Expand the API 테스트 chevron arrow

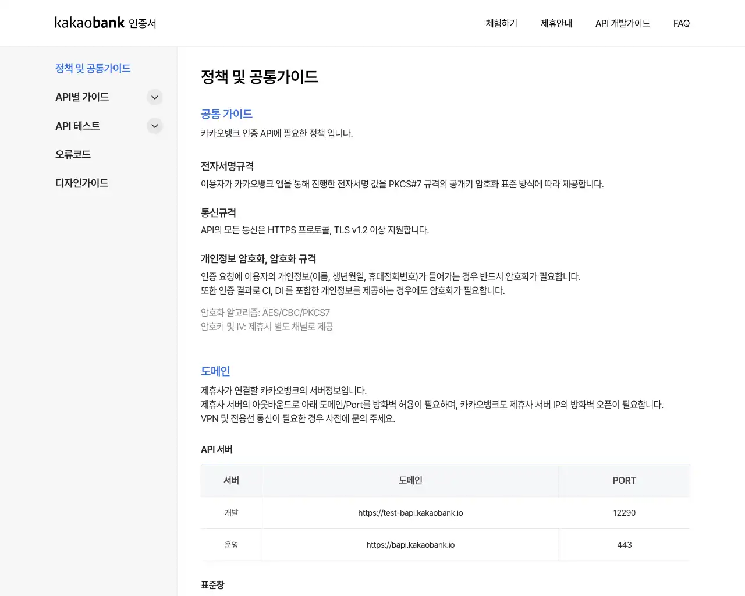[x=155, y=126]
